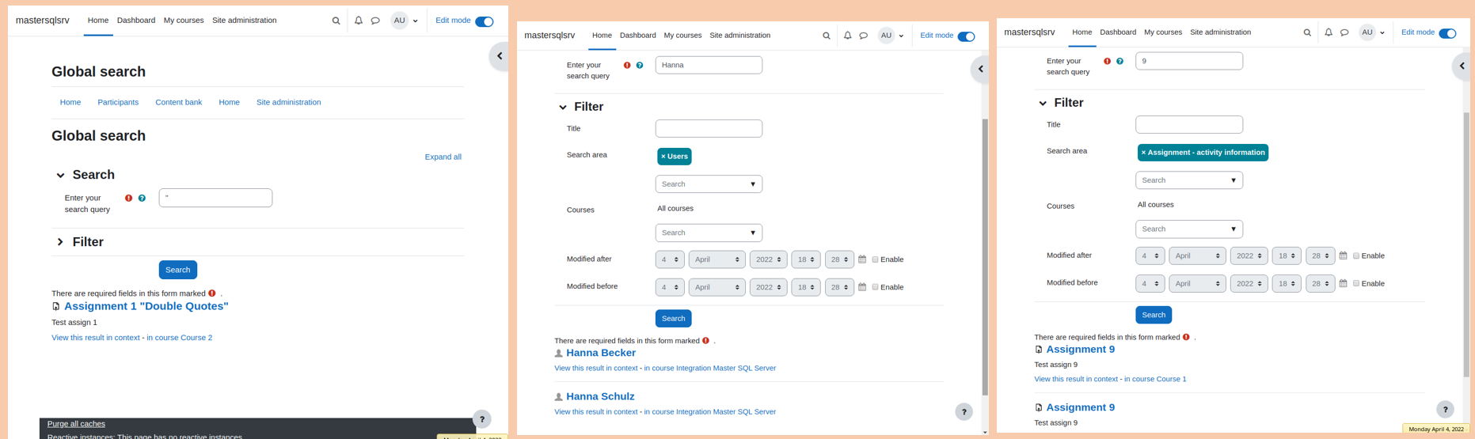The height and width of the screenshot is (439, 1475).
Task: Click help question mark beside left window query
Action: click(142, 199)
